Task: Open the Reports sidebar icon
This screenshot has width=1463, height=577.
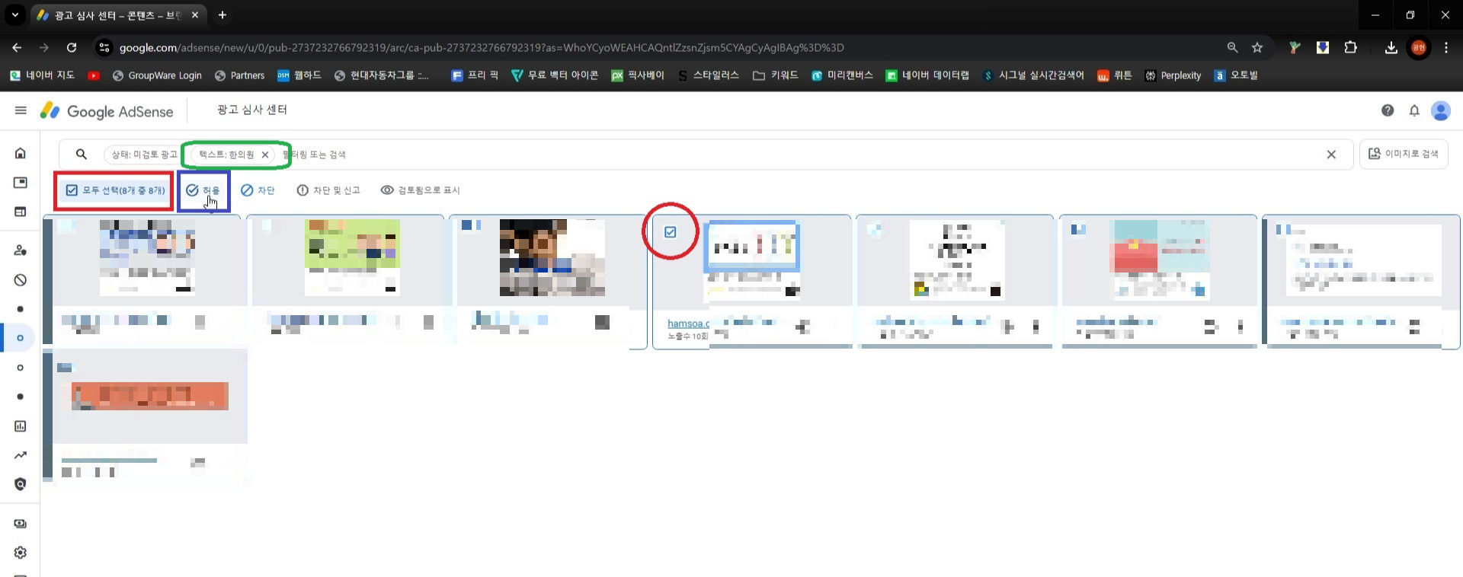Action: [x=21, y=426]
